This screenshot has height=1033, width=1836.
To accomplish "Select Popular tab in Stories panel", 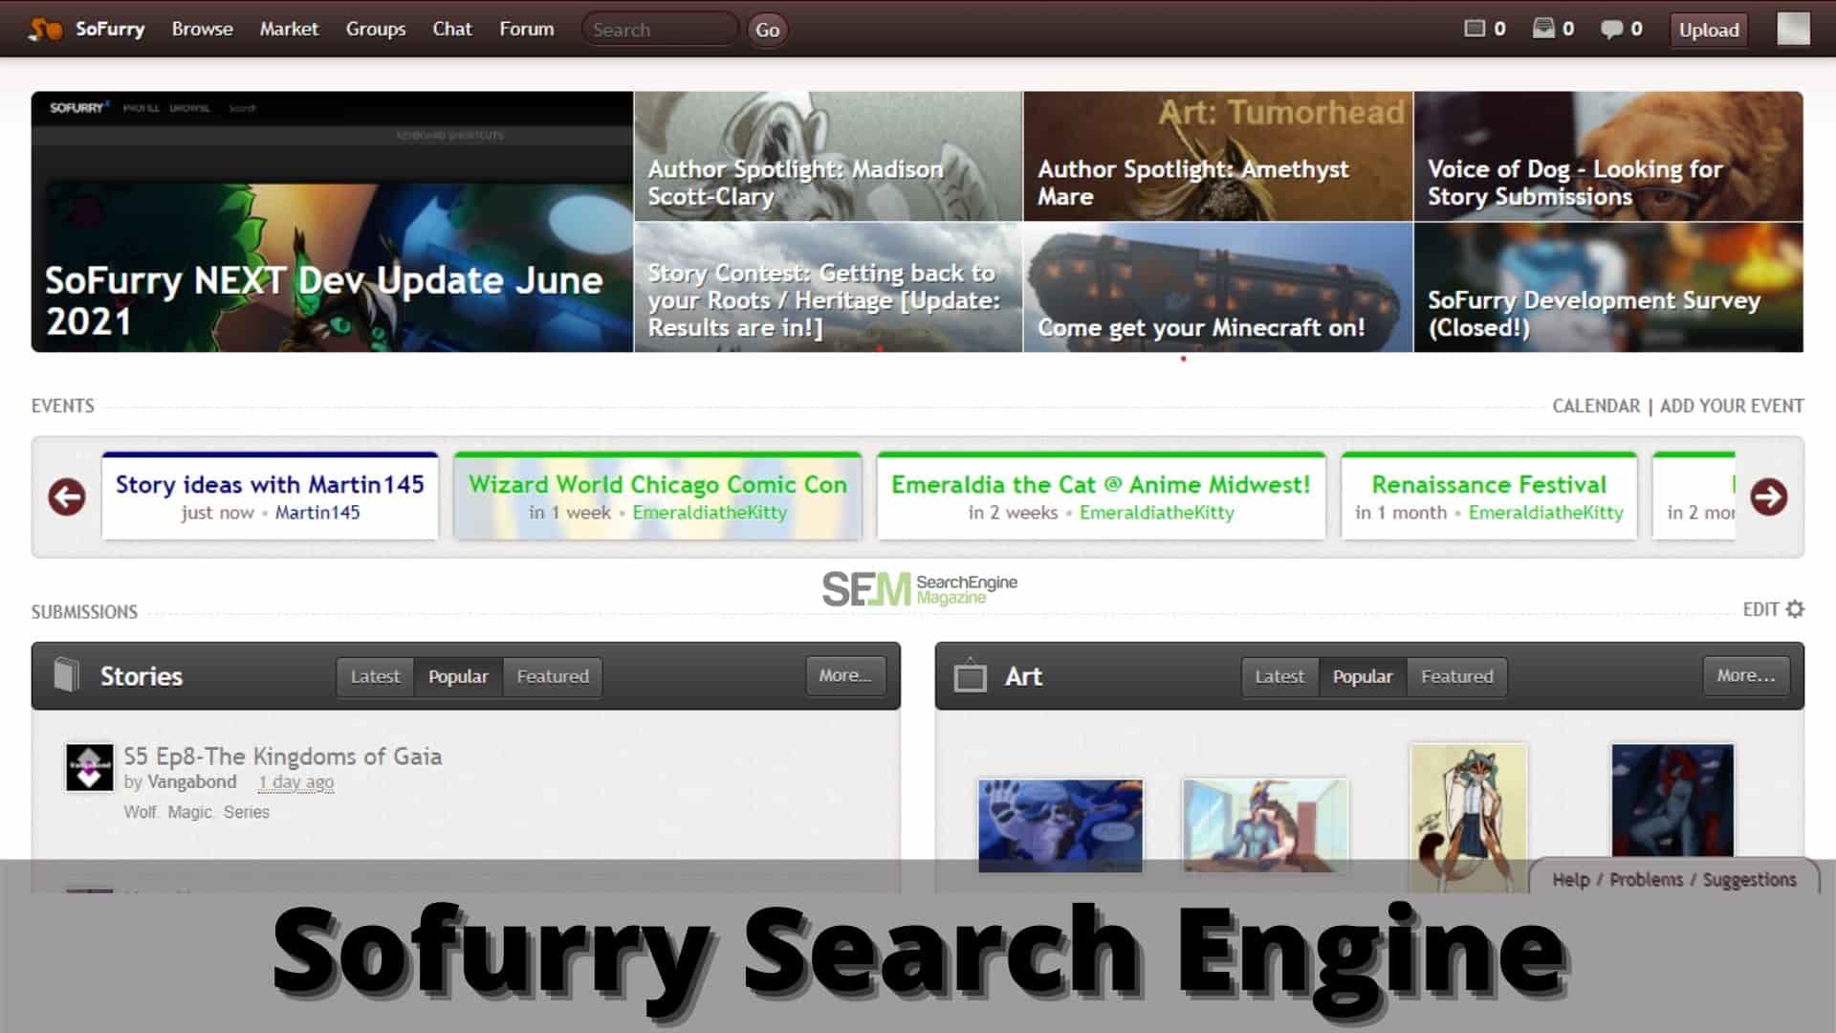I will pyautogui.click(x=458, y=676).
